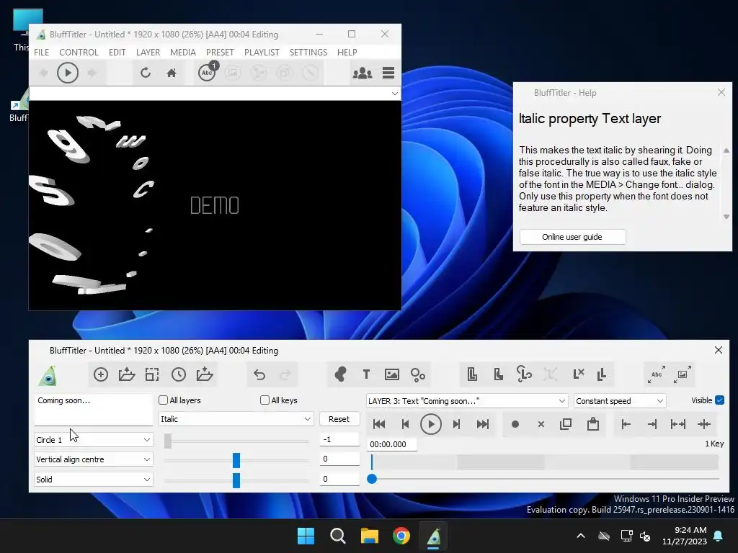The height and width of the screenshot is (553, 738).
Task: Open the SETTINGS menu
Action: tap(308, 52)
